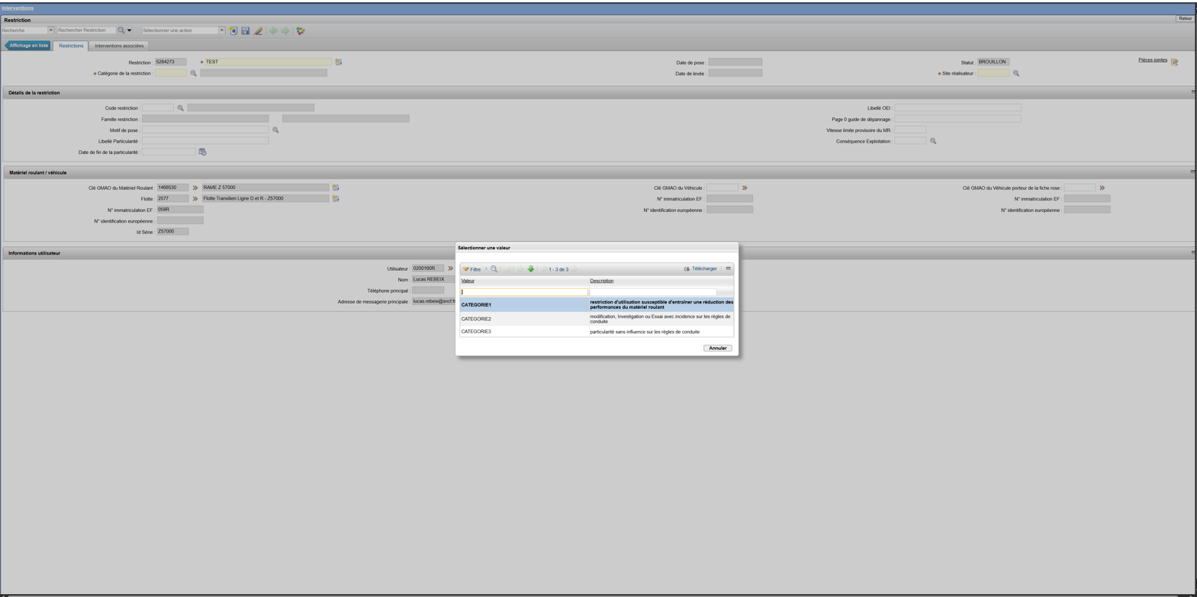Image resolution: width=1197 pixels, height=597 pixels.
Task: Open the date picker for Date de fin de la particularité
Action: point(202,152)
